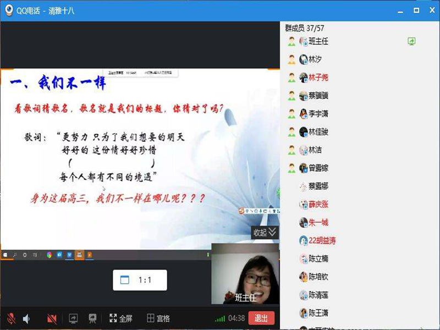Maximize the QQ电话 window
440x330 pixels.
click(x=416, y=10)
